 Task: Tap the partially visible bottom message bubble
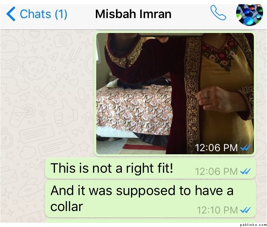tap(150, 221)
